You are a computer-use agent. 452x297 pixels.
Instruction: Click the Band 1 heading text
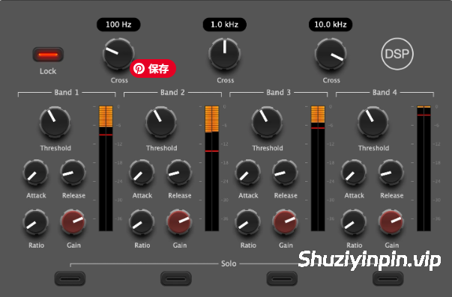coord(66,92)
